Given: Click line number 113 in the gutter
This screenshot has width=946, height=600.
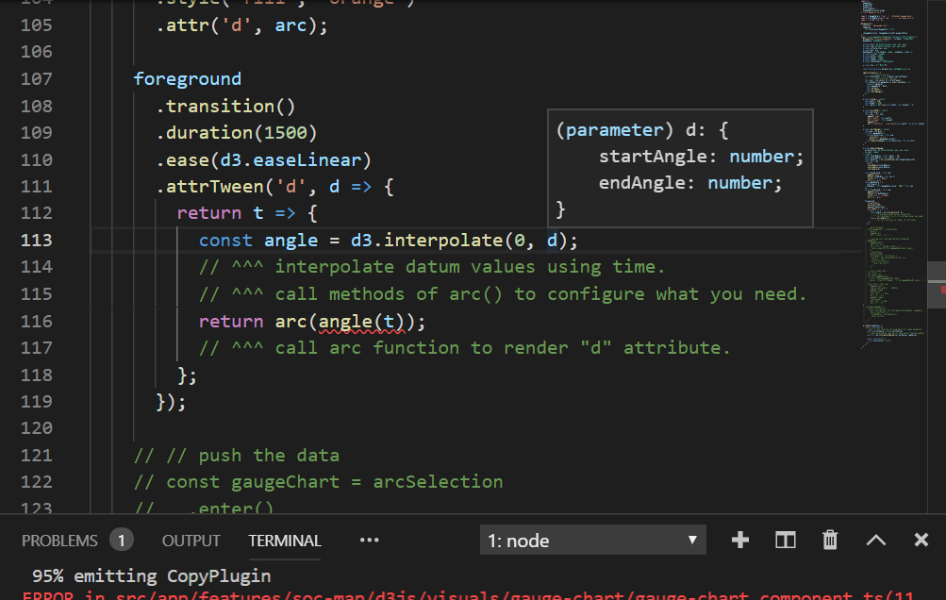Looking at the screenshot, I should tap(36, 240).
